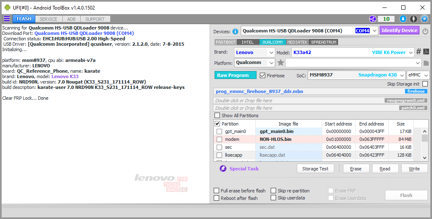Click the rawprogram0.xml drop field

pos(321,101)
